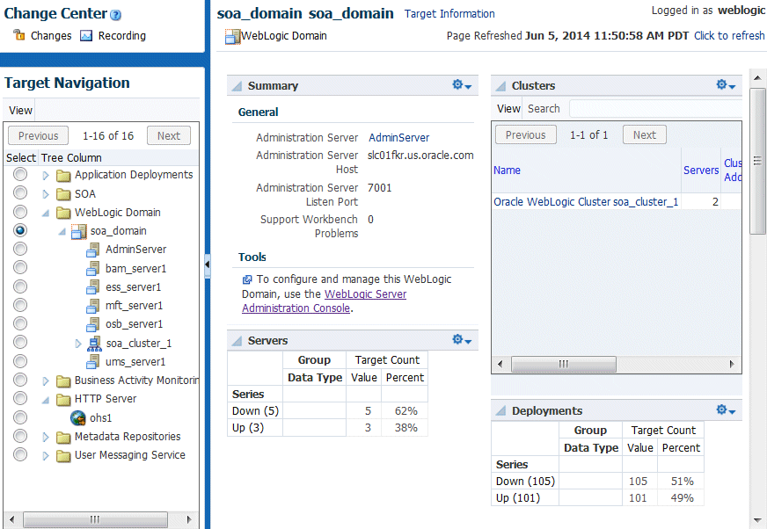Select radio button for ohs1 row
Viewport: 767px width, 529px height.
[20, 417]
